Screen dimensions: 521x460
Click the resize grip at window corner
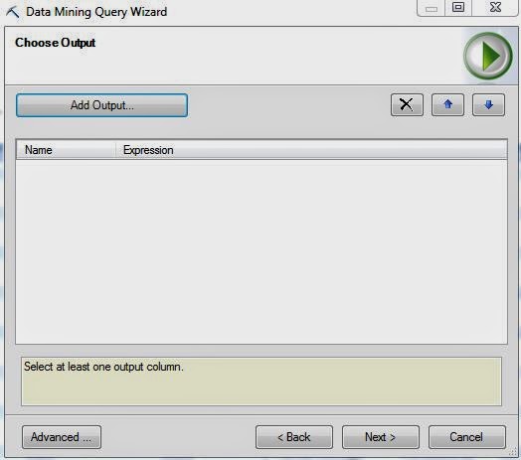point(513,453)
